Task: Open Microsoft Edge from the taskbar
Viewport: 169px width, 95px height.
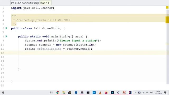Action: click(x=76, y=93)
